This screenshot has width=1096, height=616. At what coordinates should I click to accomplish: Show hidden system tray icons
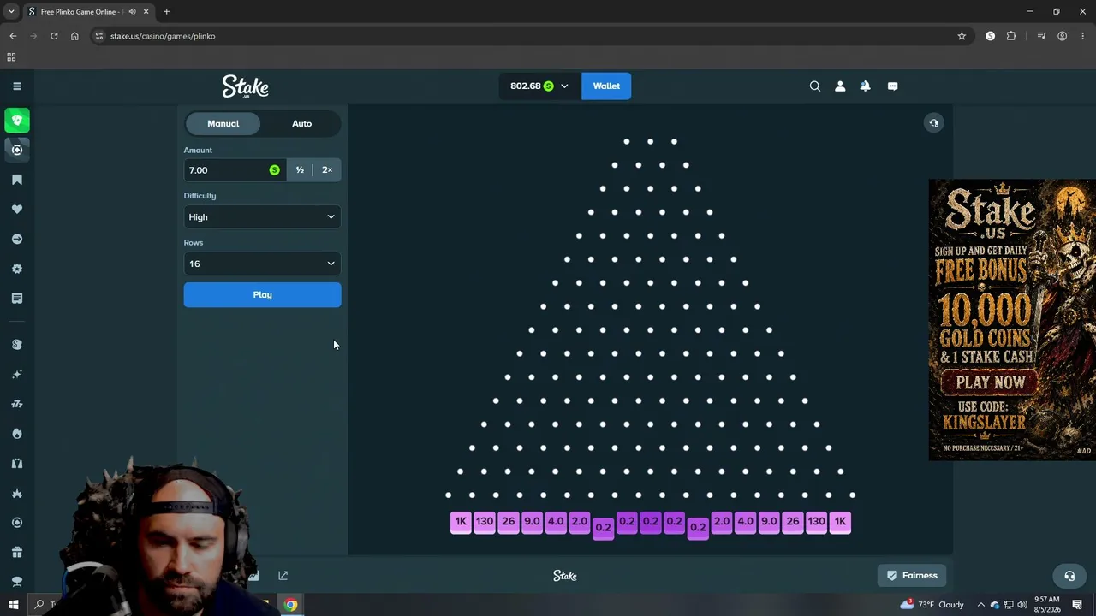pos(981,605)
